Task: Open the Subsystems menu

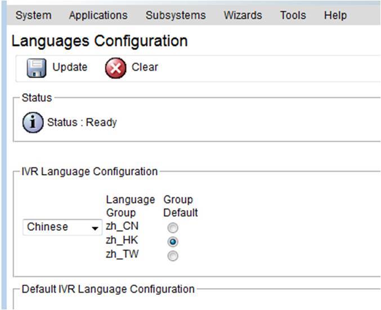Action: (176, 15)
